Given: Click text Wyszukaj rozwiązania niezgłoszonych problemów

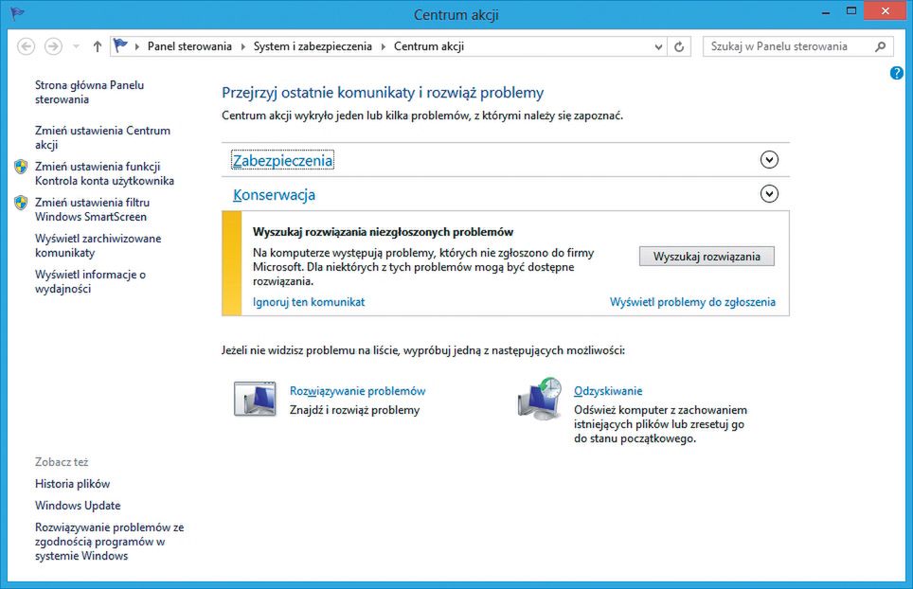Looking at the screenshot, I should [x=384, y=232].
